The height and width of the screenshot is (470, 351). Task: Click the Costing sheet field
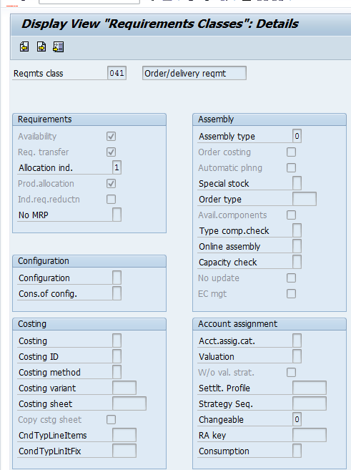[129, 403]
